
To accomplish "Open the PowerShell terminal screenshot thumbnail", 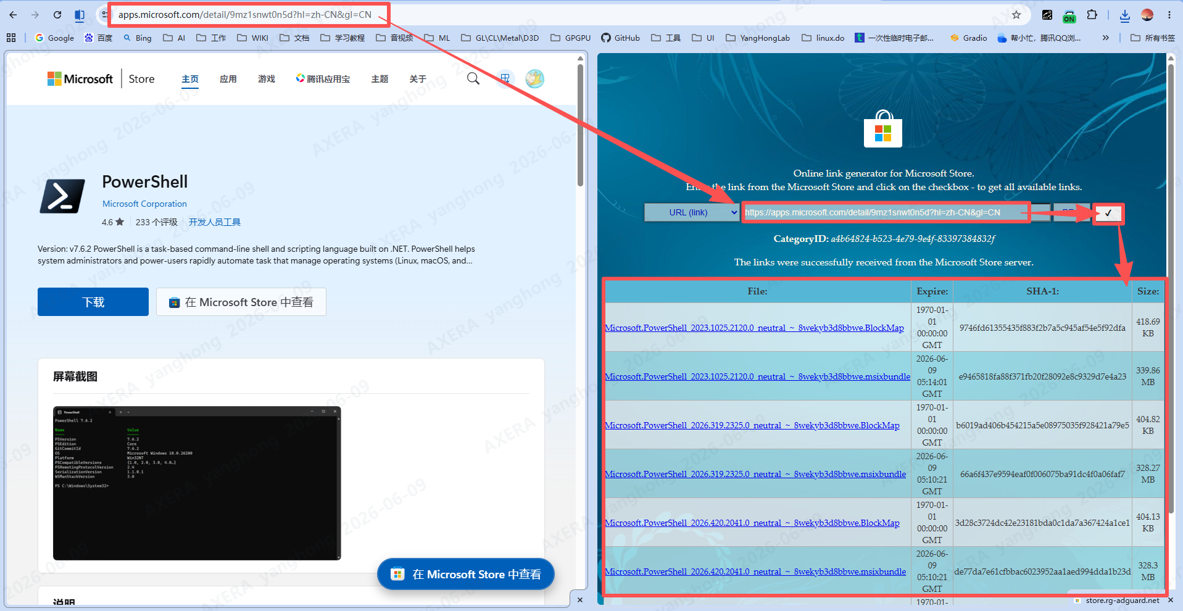I will [x=197, y=483].
